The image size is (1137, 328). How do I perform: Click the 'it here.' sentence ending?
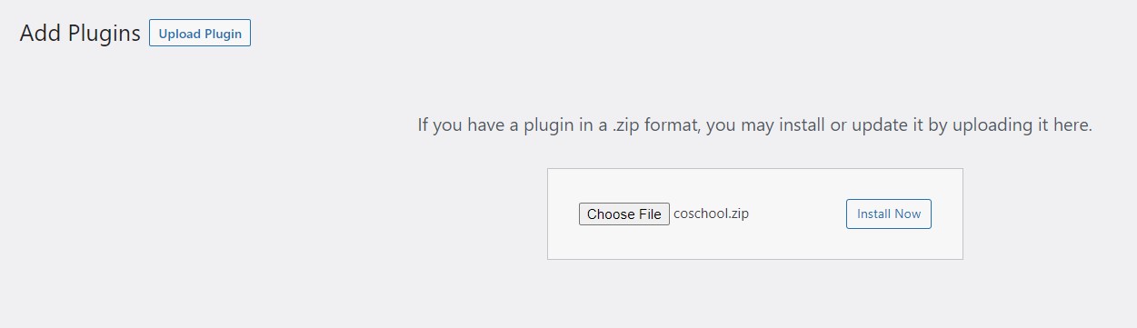coord(1065,125)
